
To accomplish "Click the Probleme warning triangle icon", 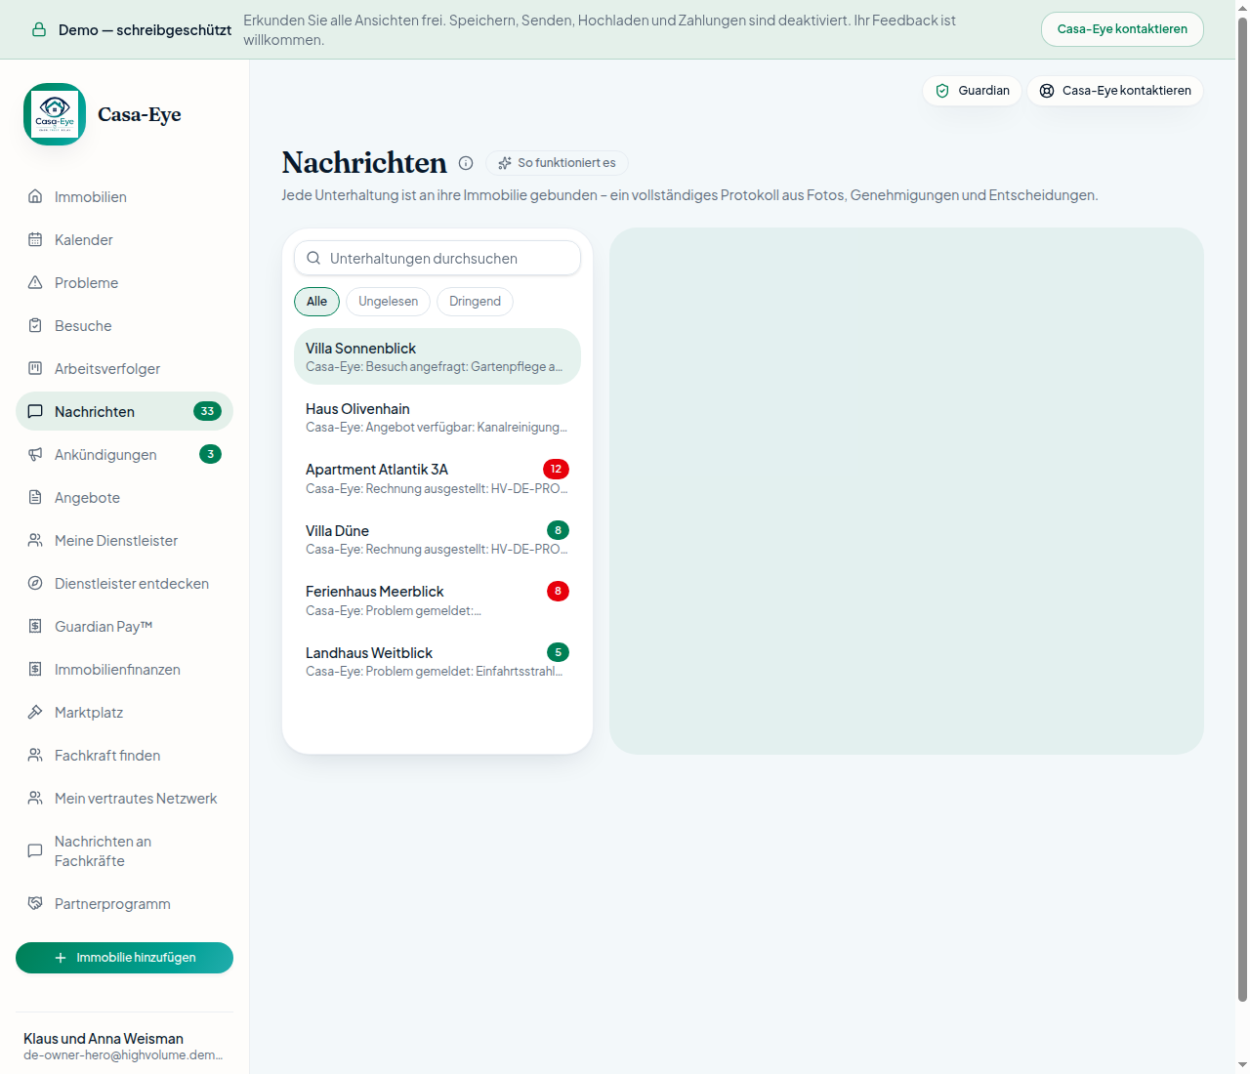I will point(35,282).
